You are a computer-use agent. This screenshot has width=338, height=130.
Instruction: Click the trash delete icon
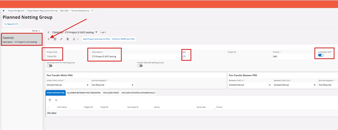pyautogui.click(x=68, y=39)
